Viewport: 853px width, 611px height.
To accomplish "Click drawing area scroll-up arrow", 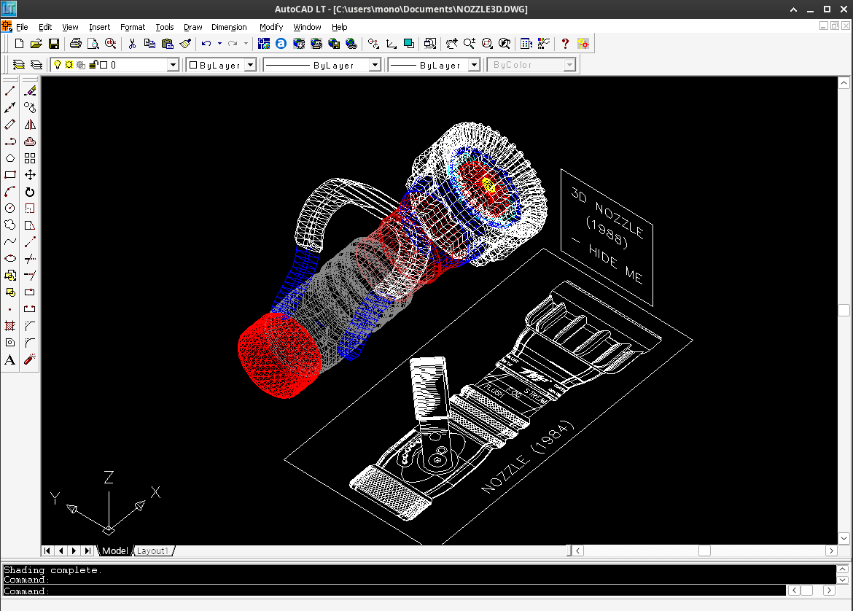I will click(x=844, y=82).
